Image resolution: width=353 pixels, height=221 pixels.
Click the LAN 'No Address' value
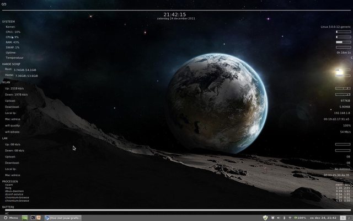coord(343,169)
